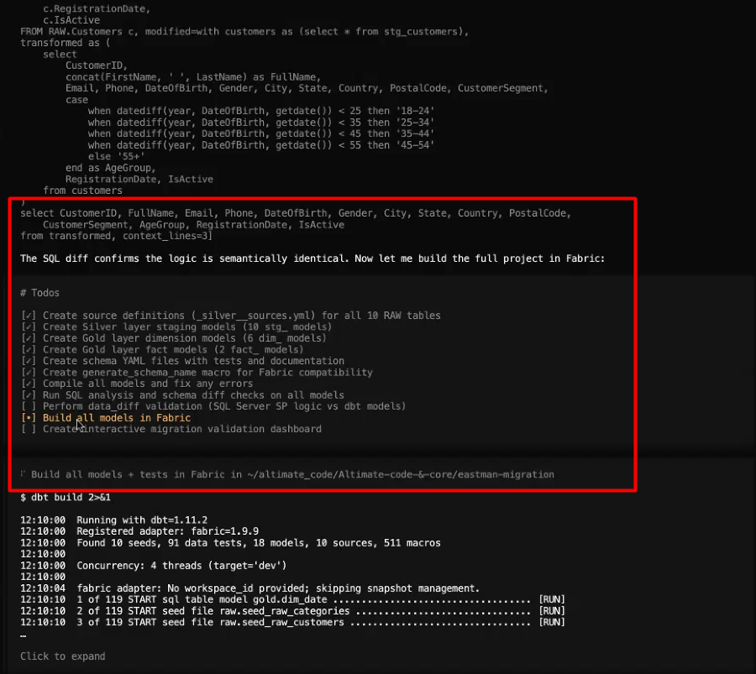Image resolution: width=756 pixels, height=674 pixels.
Task: Click 'end as AgeGroup,' SQL line
Action: (111, 168)
